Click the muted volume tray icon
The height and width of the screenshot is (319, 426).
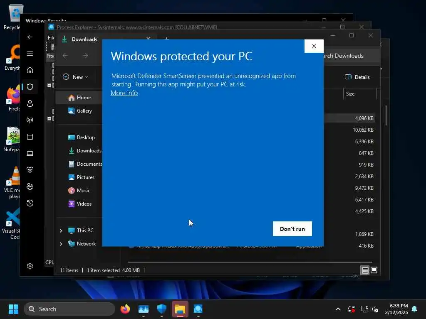pyautogui.click(x=375, y=309)
